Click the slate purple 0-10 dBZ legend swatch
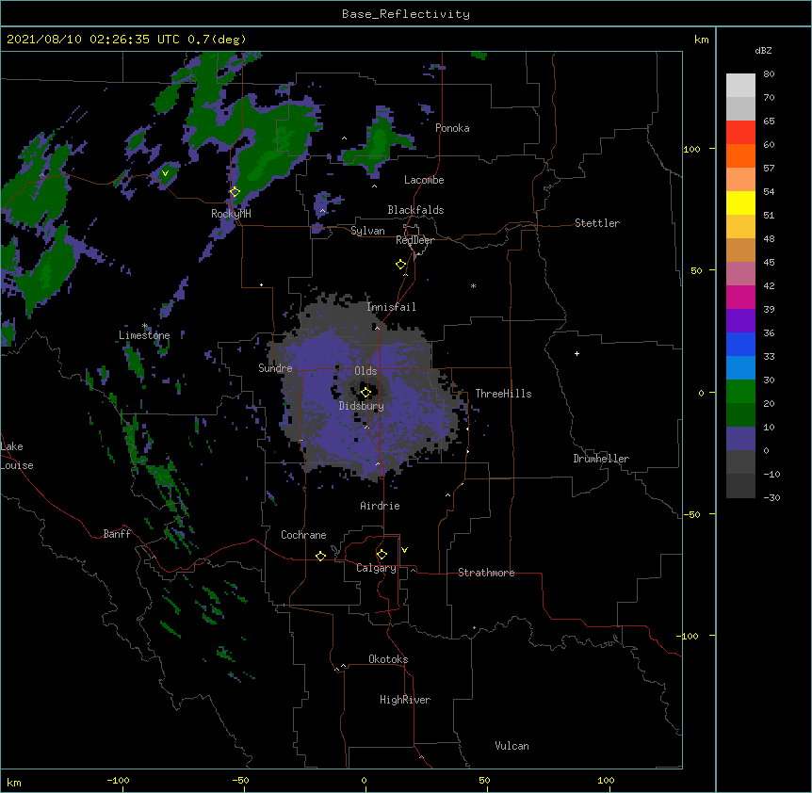The height and width of the screenshot is (793, 812). pyautogui.click(x=740, y=439)
